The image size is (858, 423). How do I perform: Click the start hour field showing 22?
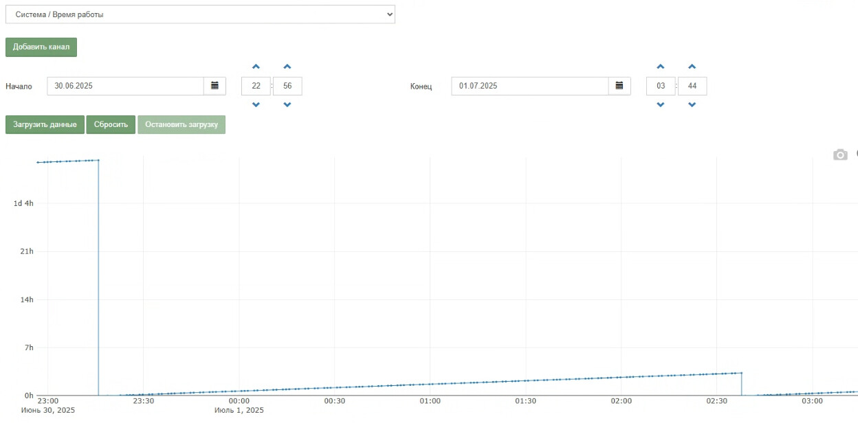tap(256, 86)
